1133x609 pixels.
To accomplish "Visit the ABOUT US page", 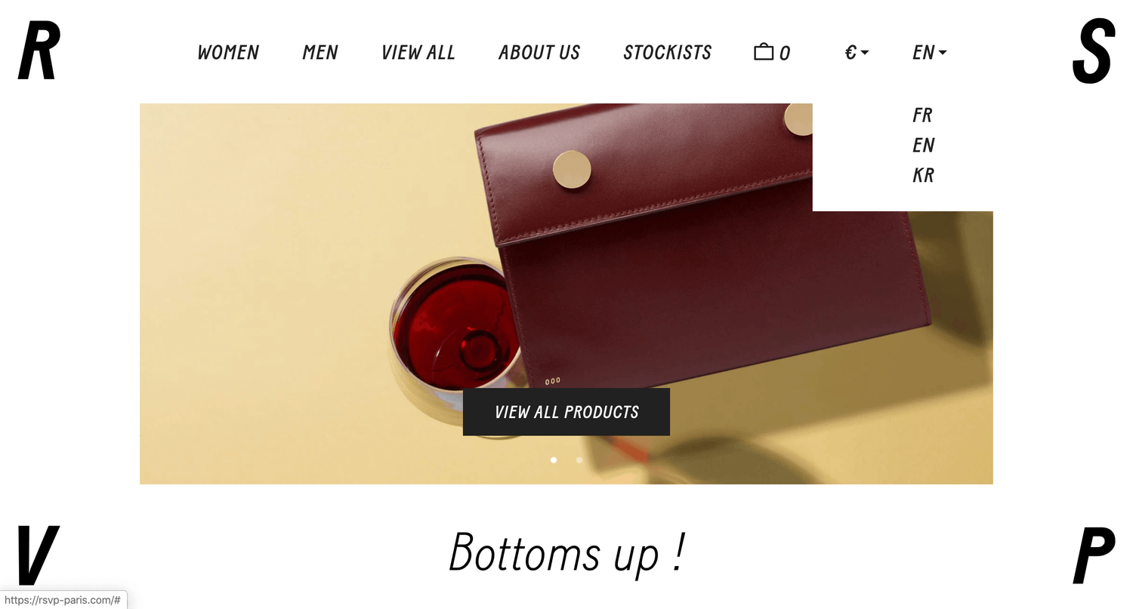I will (539, 52).
